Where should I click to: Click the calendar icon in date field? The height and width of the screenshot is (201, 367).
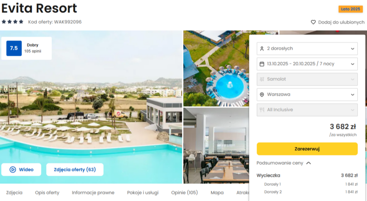pyautogui.click(x=262, y=64)
